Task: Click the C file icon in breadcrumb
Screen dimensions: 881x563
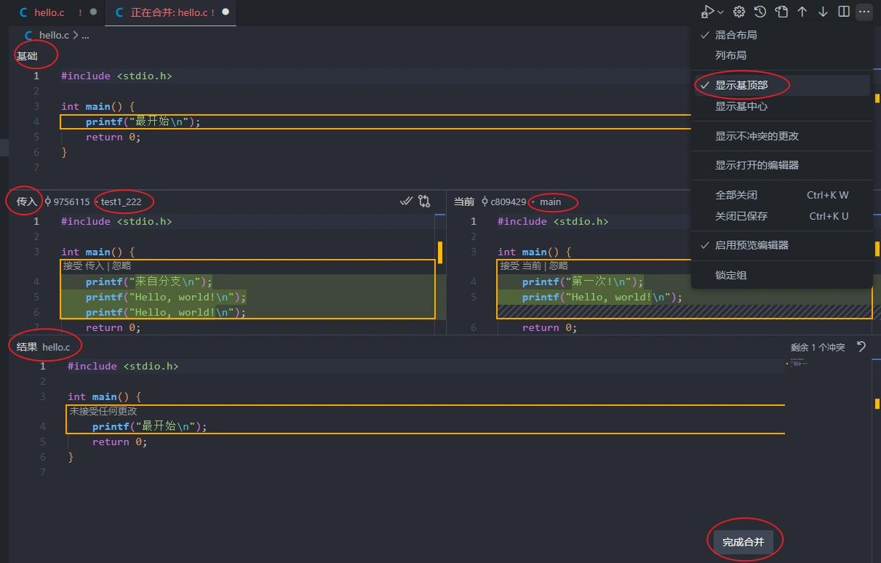Action: pos(29,35)
